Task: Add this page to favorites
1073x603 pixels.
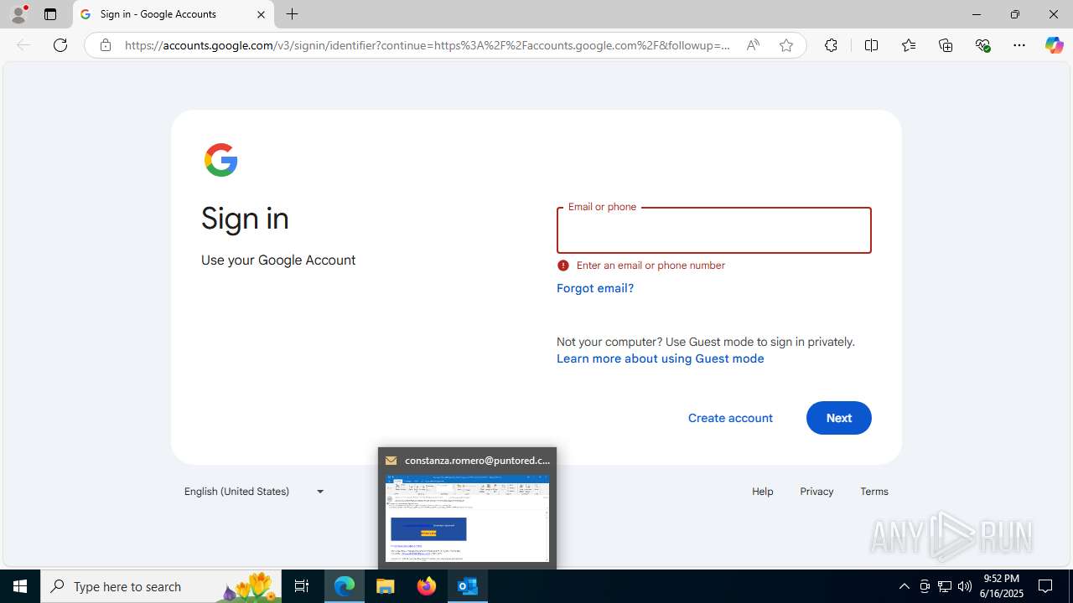Action: coord(786,45)
